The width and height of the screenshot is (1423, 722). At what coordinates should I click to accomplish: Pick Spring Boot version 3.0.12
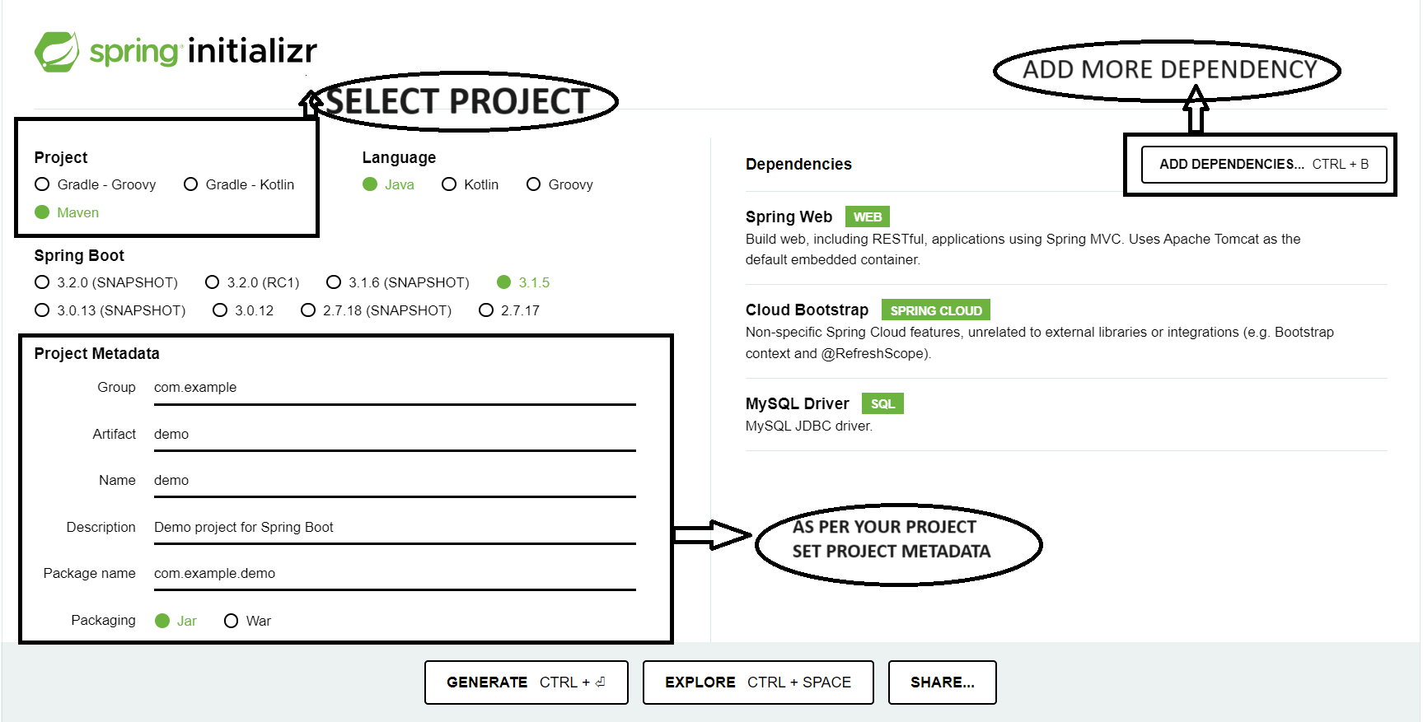(220, 310)
